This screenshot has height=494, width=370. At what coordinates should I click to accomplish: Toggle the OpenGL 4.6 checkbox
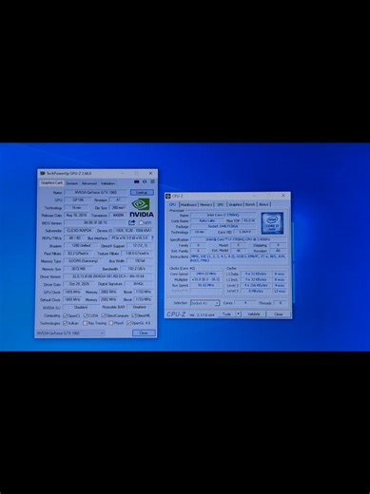(128, 323)
